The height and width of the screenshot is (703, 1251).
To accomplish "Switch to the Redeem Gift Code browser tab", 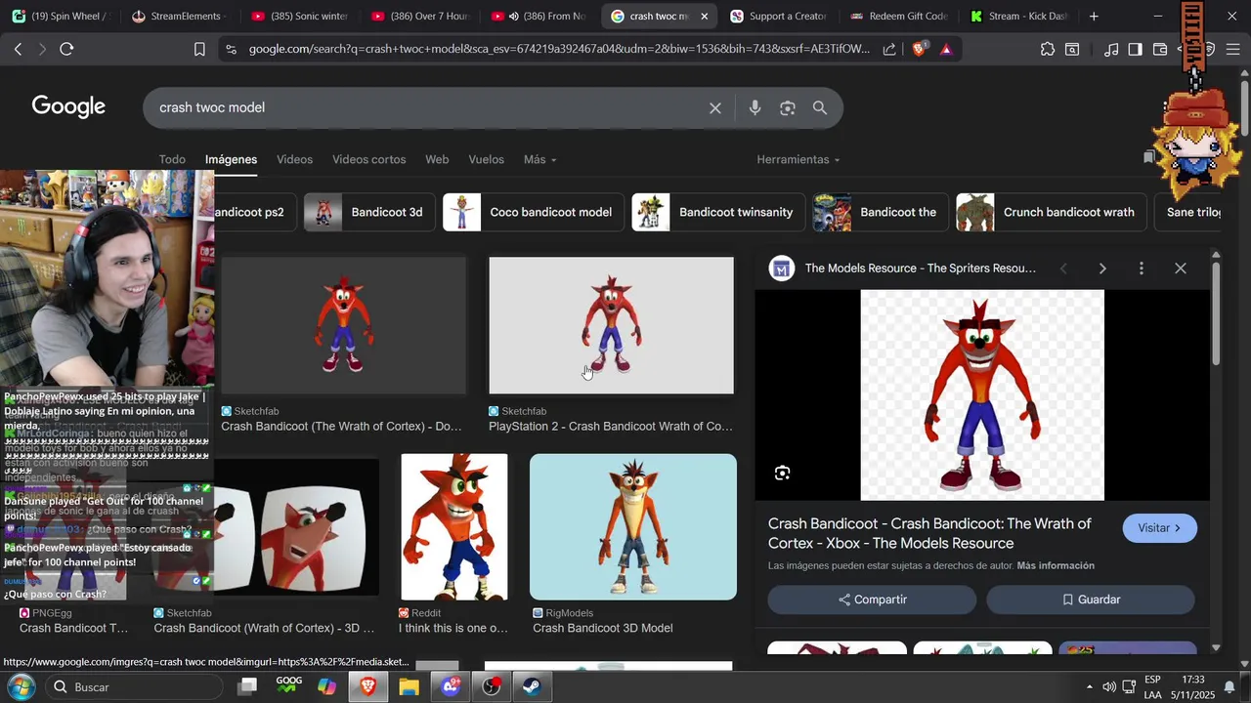I will 898,16.
